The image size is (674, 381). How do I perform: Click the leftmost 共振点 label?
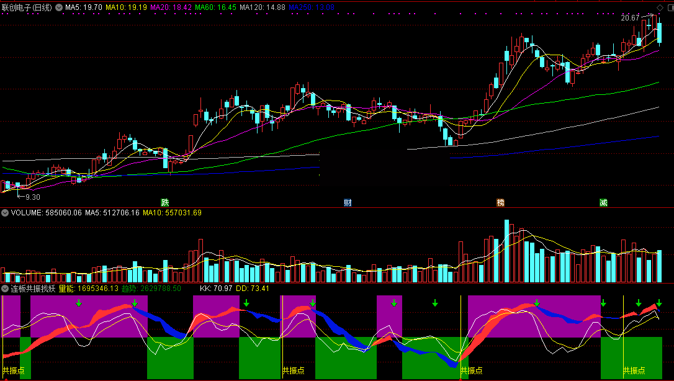click(14, 370)
